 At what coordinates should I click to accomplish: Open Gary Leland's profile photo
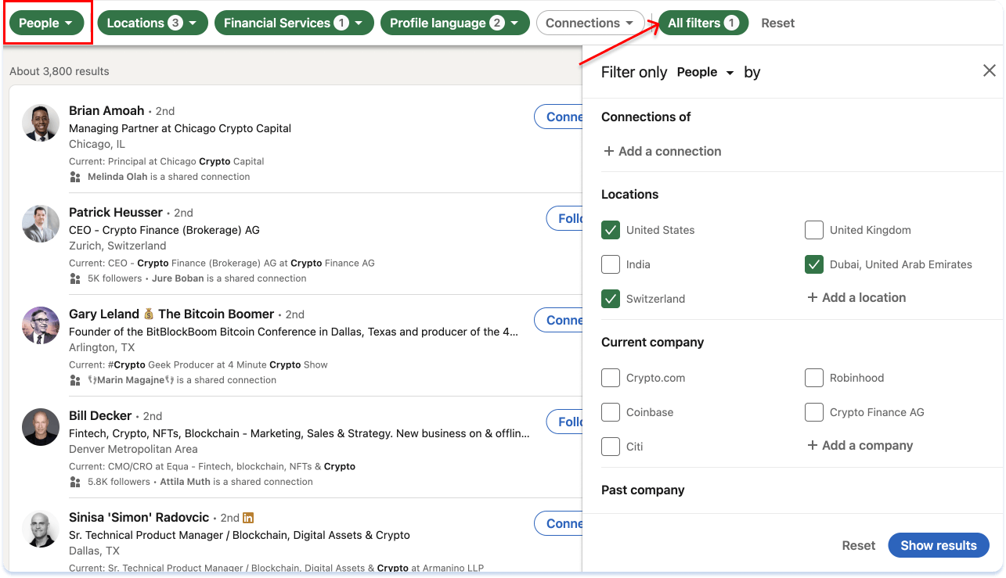coord(40,325)
